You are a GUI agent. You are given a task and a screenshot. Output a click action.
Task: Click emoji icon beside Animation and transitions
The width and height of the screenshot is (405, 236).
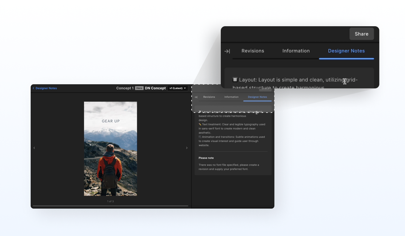(200, 137)
